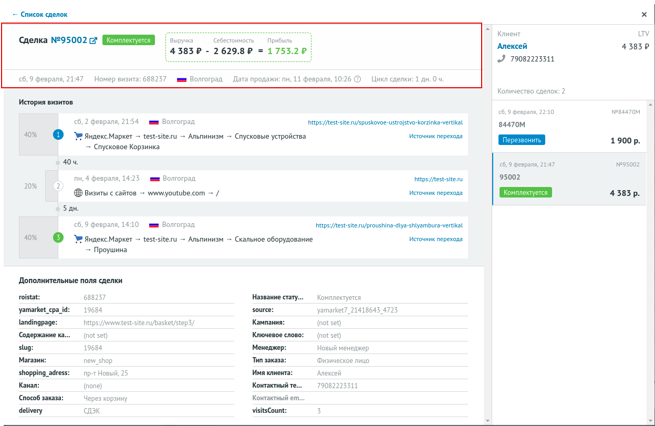Viewport: 655px width, 426px height.
Task: Select visit number 3 green marker
Action: coord(58,238)
